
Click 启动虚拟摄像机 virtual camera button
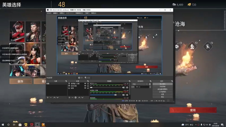click(x=162, y=89)
